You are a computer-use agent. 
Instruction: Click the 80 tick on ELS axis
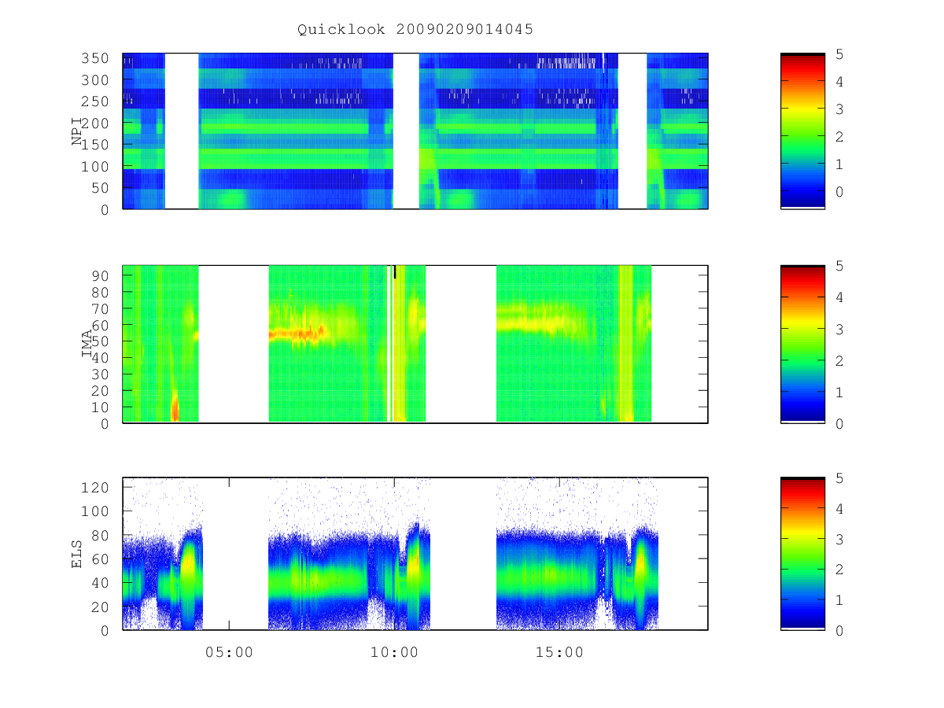pos(101,535)
